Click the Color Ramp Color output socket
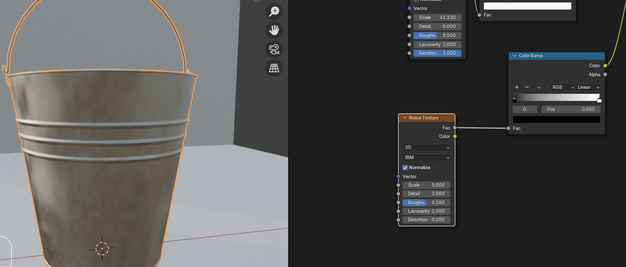Image resolution: width=626 pixels, height=267 pixels. click(605, 66)
